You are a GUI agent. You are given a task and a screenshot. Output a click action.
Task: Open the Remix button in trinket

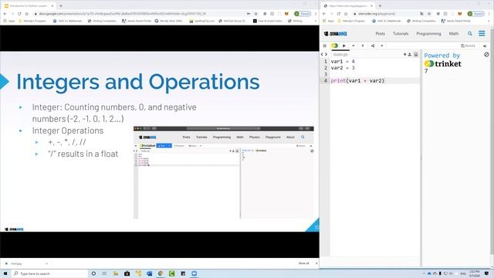click(x=468, y=46)
